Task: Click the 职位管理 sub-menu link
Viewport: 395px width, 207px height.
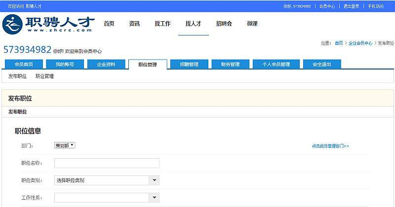Action: [x=44, y=76]
